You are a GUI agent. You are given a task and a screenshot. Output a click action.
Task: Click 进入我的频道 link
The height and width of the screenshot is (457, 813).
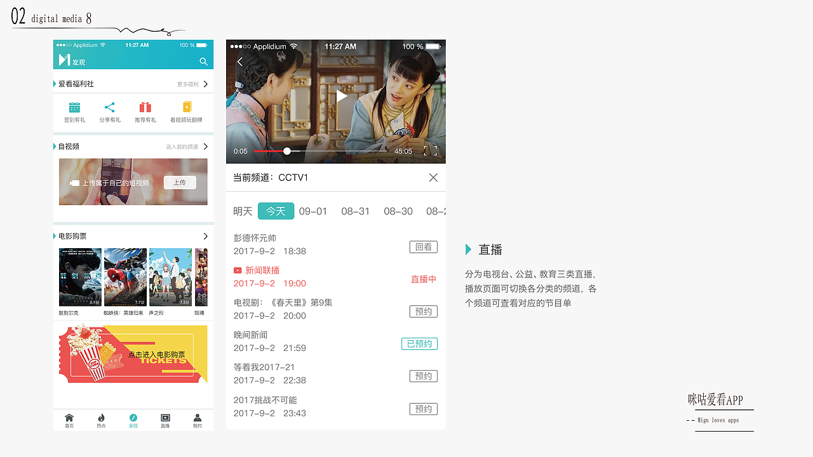(x=182, y=147)
